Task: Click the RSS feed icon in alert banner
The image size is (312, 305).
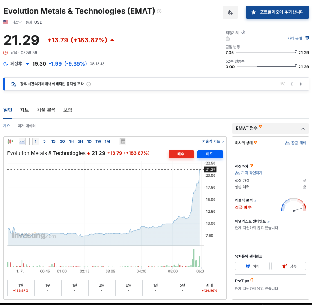Action: tap(14, 84)
